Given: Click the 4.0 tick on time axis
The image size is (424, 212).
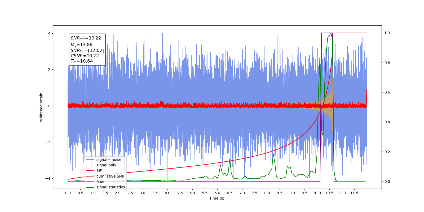Looking at the screenshot, I should (167, 193).
